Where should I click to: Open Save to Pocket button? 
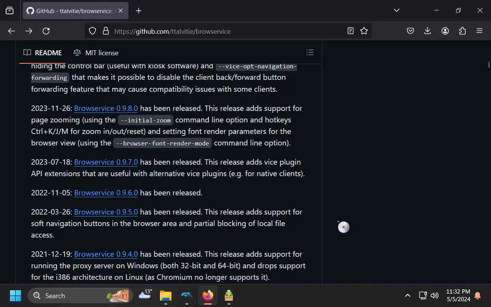pyautogui.click(x=410, y=31)
